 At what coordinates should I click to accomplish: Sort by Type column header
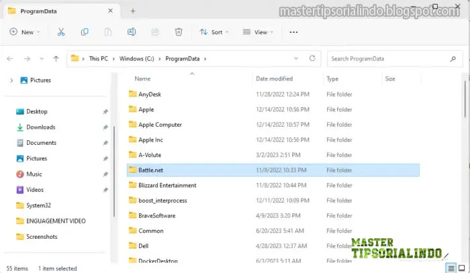(x=332, y=78)
